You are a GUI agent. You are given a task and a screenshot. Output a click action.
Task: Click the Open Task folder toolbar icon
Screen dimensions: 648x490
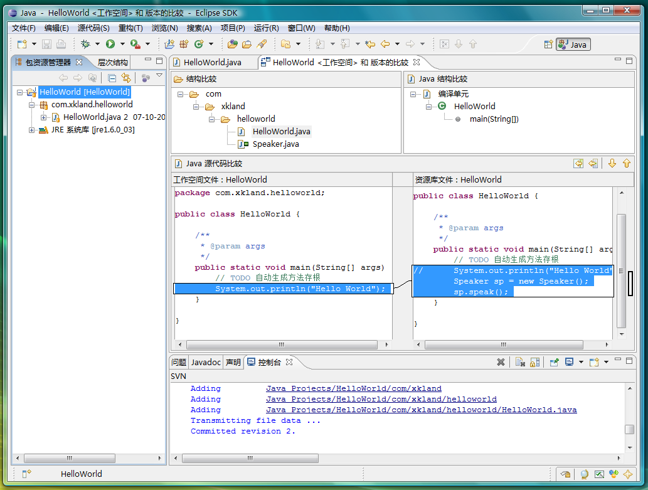(247, 44)
